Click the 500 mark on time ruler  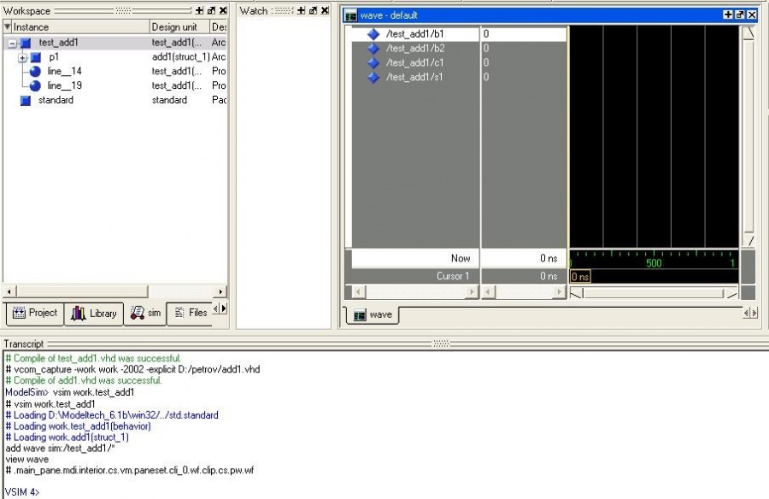coord(654,263)
